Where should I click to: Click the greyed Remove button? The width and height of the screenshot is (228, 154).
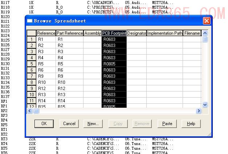(142, 124)
